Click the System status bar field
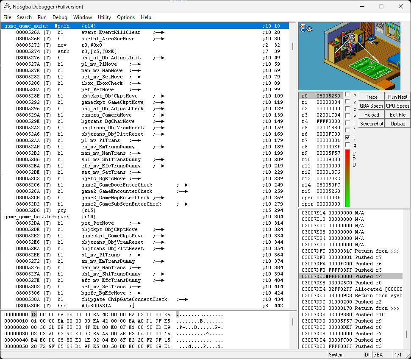The width and height of the screenshot is (411, 359). point(345,354)
